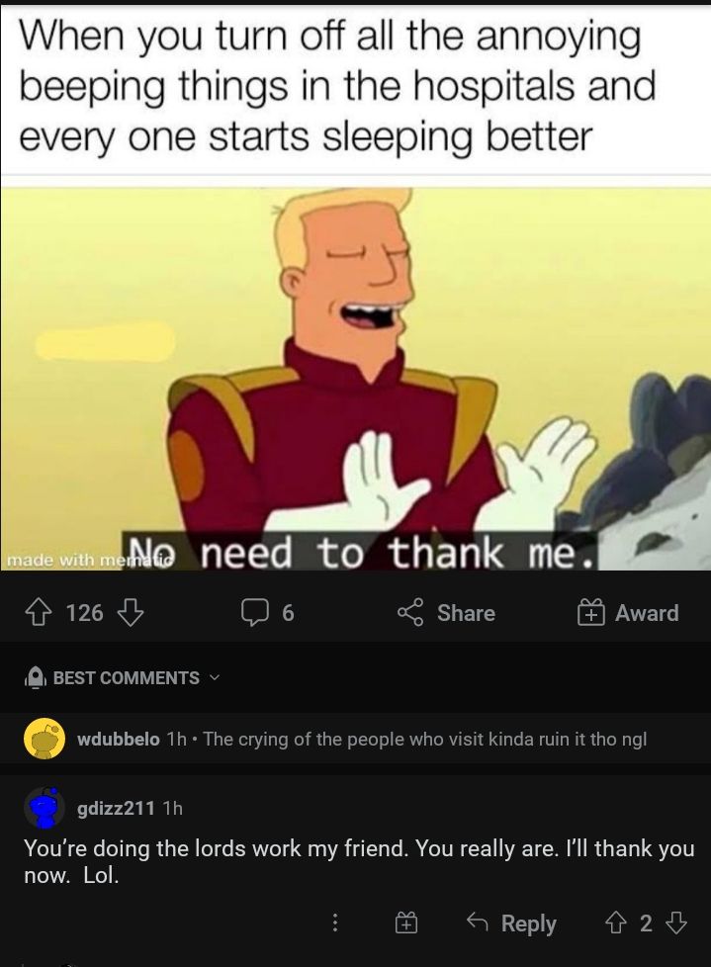Screen dimensions: 711x967
Task: Open wdubbelo's user profile
Action: click(119, 739)
